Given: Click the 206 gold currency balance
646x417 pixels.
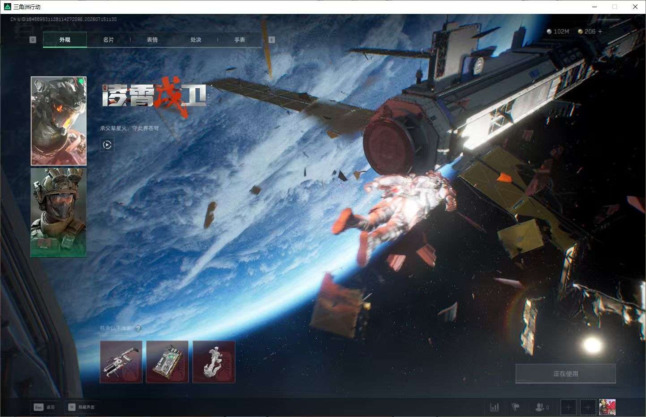Looking at the screenshot, I should tap(587, 31).
